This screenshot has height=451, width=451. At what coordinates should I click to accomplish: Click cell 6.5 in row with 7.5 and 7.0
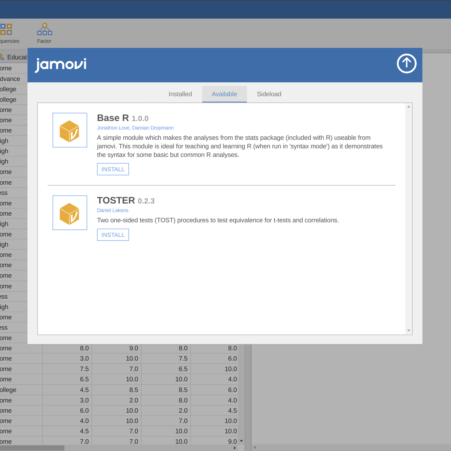[166, 369]
